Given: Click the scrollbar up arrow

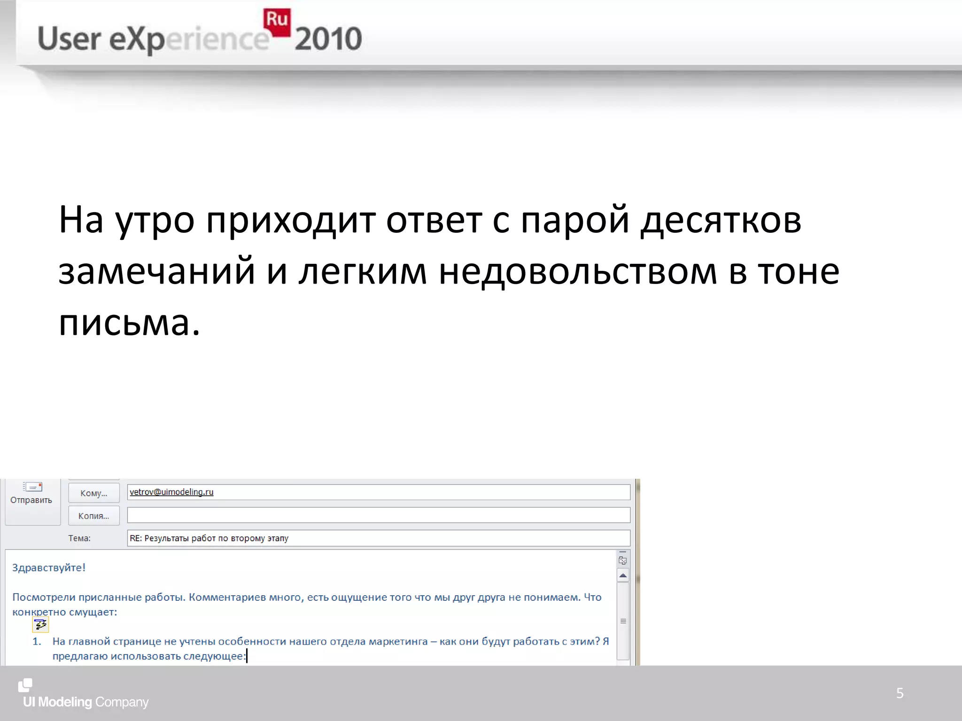Looking at the screenshot, I should 623,575.
